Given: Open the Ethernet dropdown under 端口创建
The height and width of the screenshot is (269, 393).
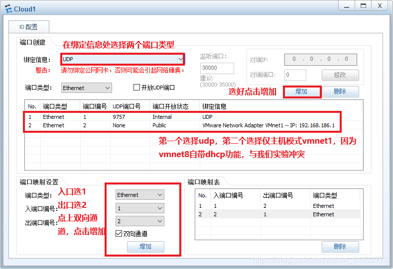Looking at the screenshot, I should (87, 88).
